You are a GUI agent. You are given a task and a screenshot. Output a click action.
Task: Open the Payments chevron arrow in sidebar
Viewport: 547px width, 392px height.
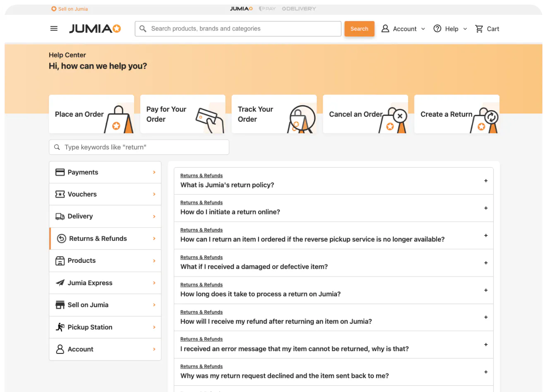(154, 172)
